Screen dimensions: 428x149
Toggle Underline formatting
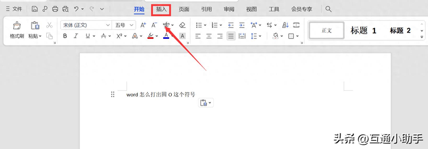88,36
